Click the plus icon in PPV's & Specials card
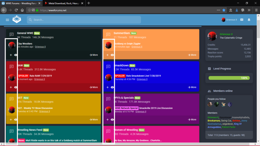The width and height of the screenshot is (260, 146). pyautogui.click(x=108, y=119)
